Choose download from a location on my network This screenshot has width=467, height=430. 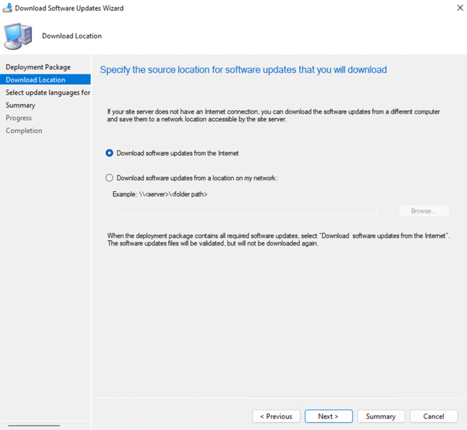110,178
